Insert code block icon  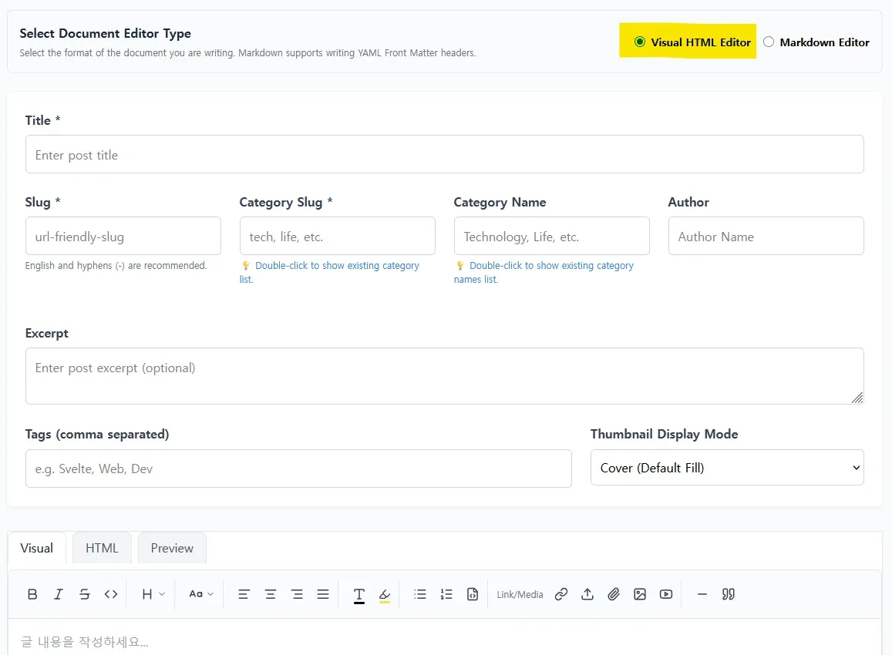tap(473, 594)
